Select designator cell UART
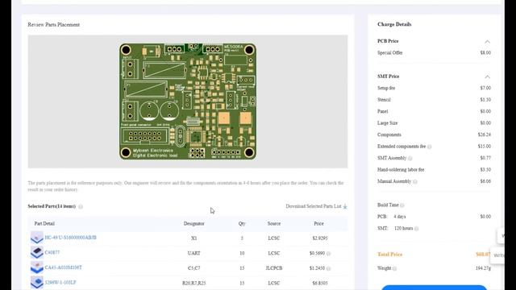 [193, 253]
